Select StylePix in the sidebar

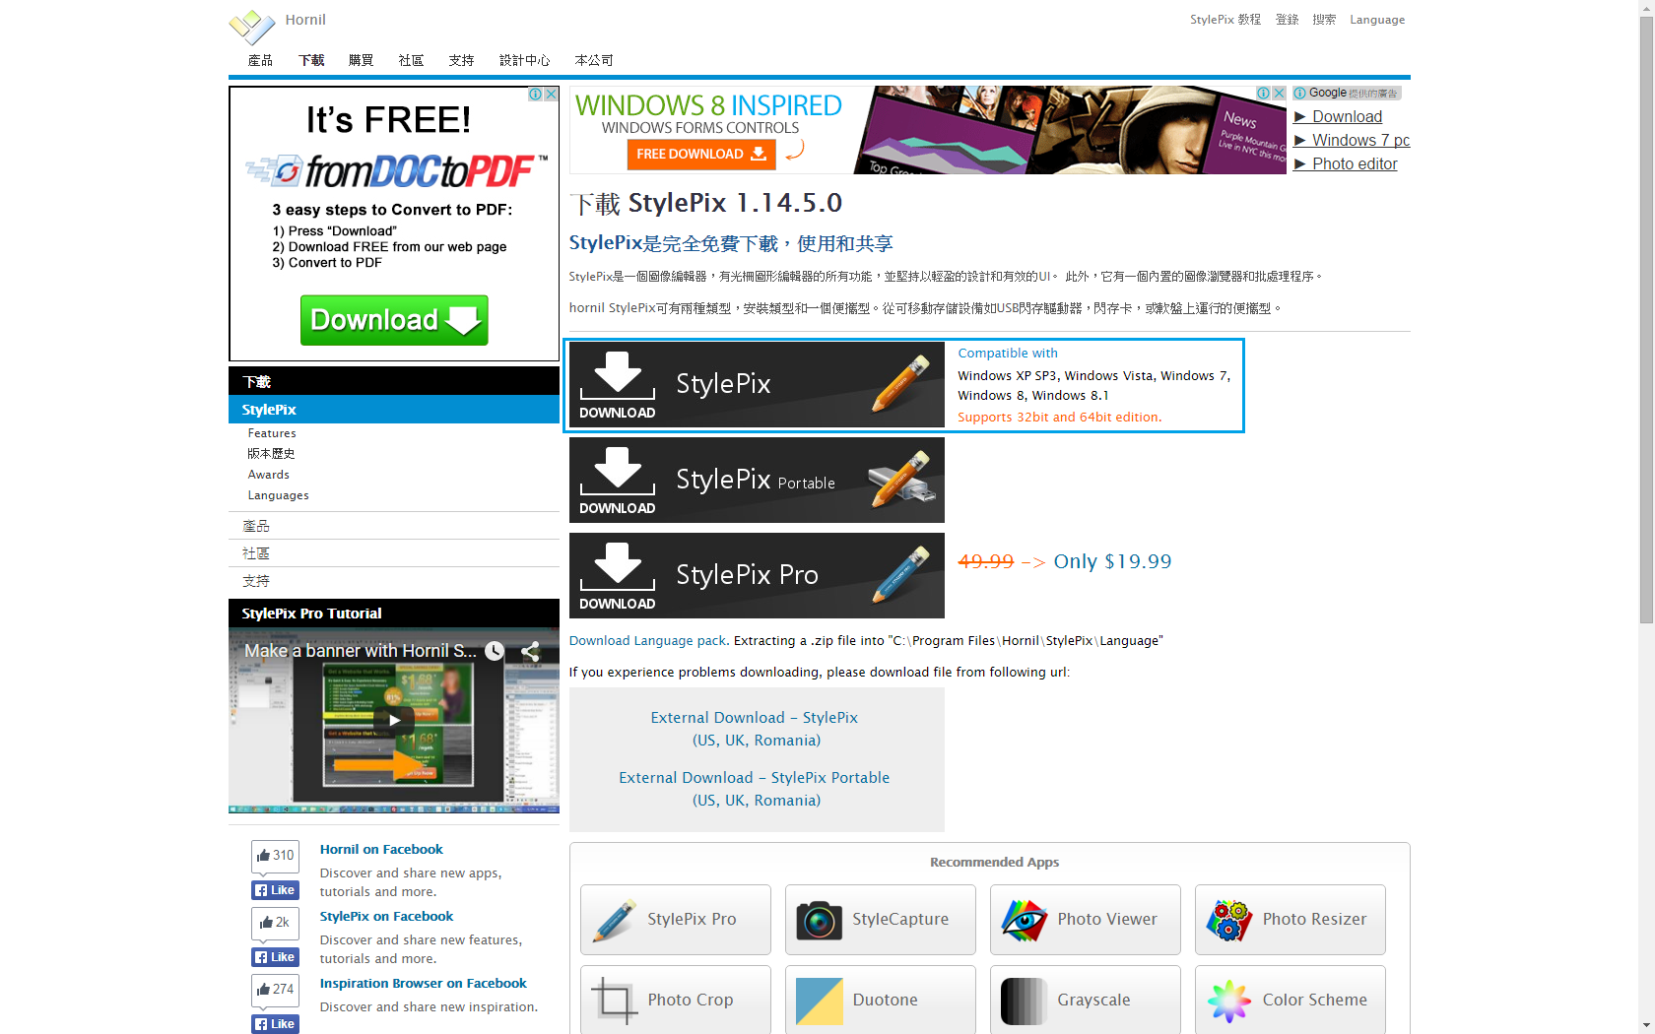[x=394, y=410]
